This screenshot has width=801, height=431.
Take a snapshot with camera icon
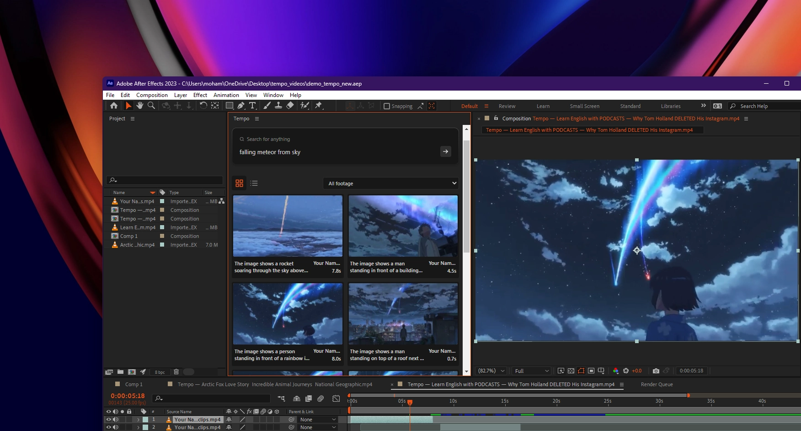click(x=656, y=371)
